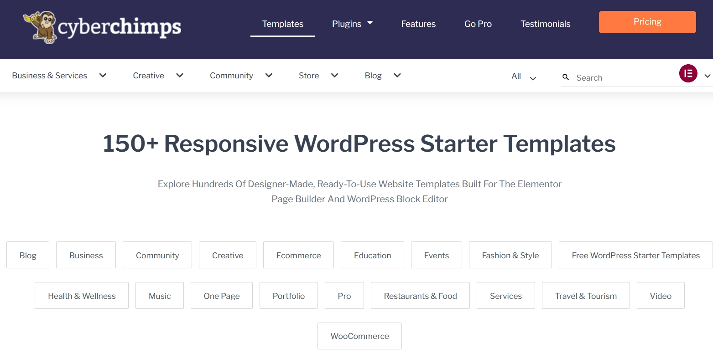Expand the Blog category chevron

[397, 76]
